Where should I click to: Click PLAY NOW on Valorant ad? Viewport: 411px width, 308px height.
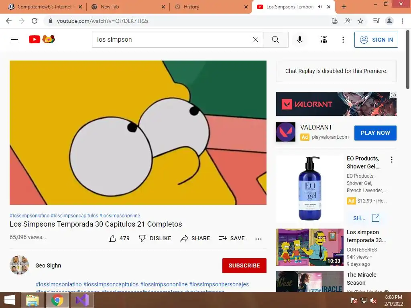(375, 133)
